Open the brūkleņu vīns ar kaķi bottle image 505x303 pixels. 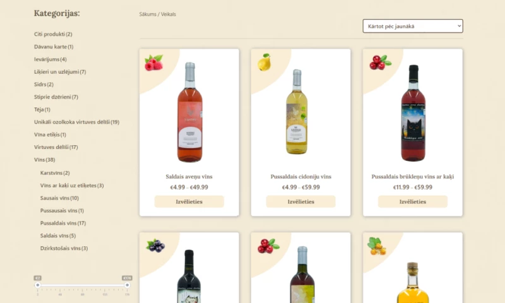click(413, 113)
